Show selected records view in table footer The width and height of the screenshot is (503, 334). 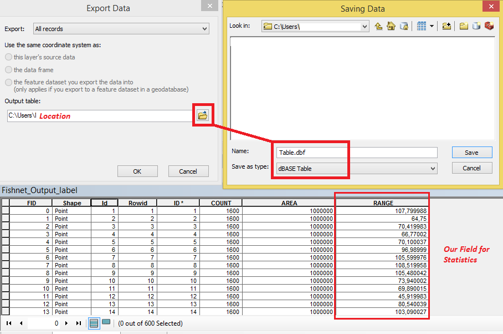106,322
